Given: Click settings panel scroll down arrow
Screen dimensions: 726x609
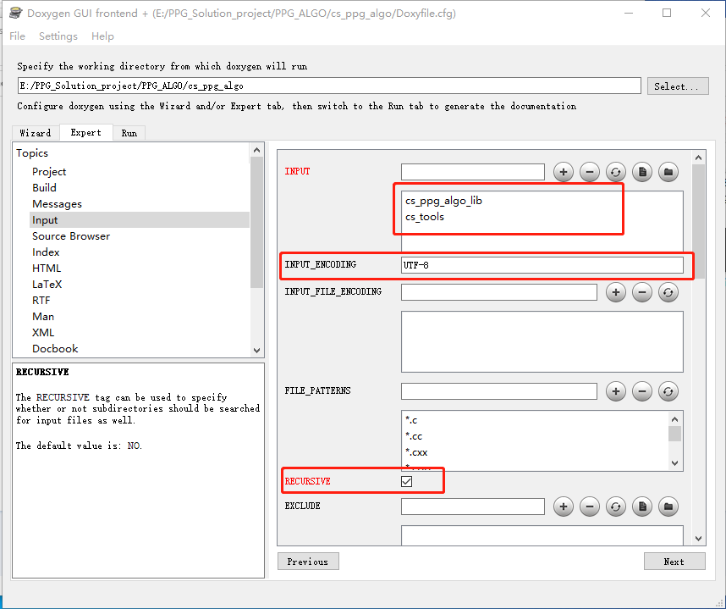Looking at the screenshot, I should click(699, 539).
